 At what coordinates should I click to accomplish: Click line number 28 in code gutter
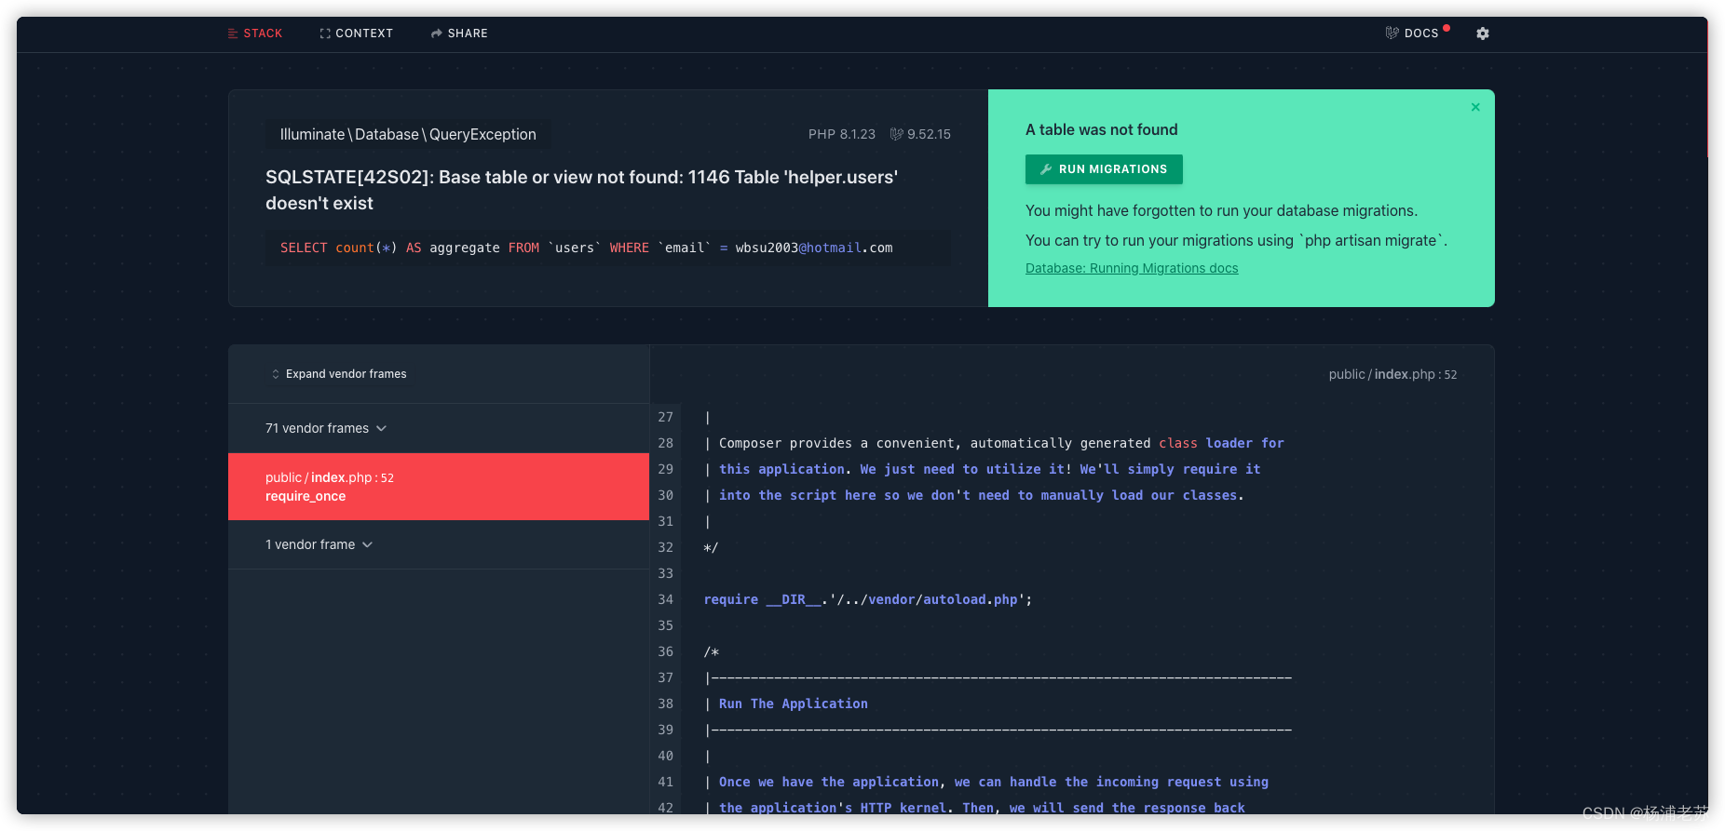(665, 443)
